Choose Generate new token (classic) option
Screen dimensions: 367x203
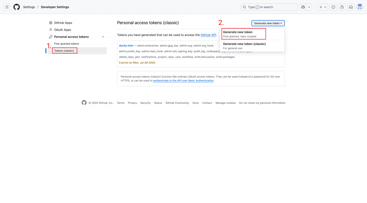252,46
